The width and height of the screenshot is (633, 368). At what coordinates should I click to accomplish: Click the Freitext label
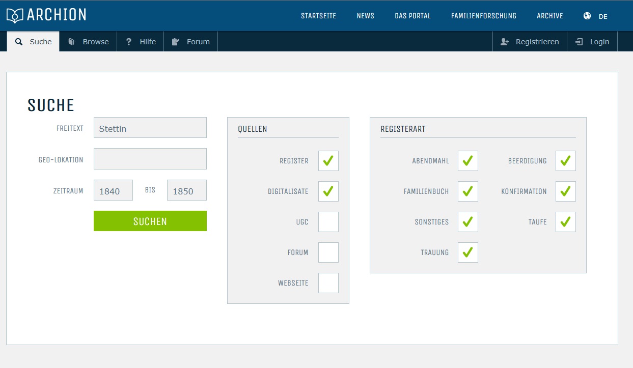[x=70, y=129]
